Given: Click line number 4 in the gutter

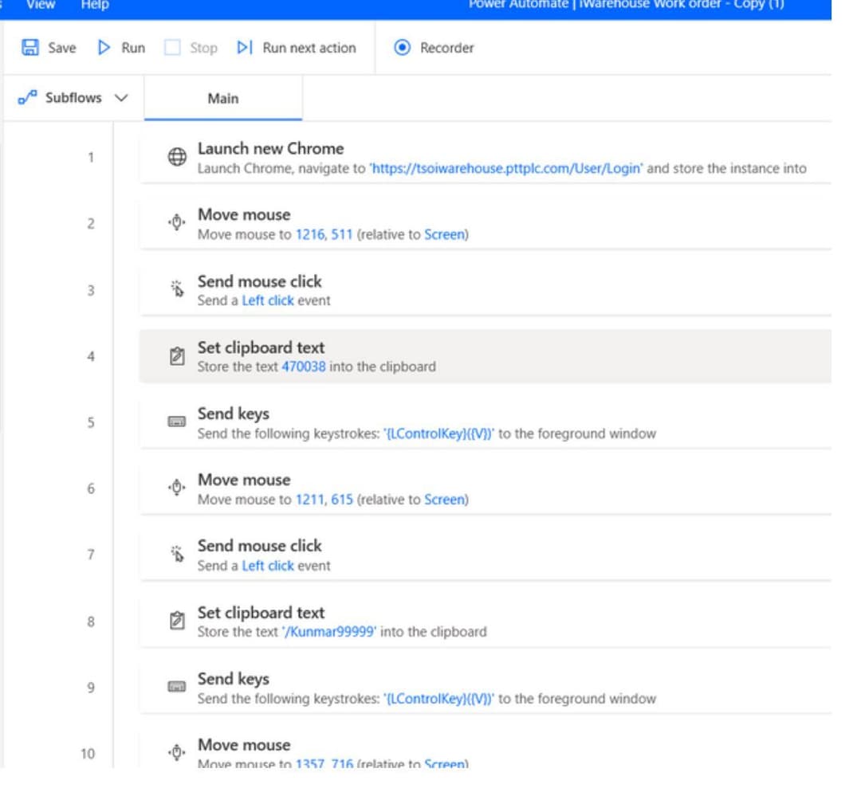Looking at the screenshot, I should click(x=91, y=357).
